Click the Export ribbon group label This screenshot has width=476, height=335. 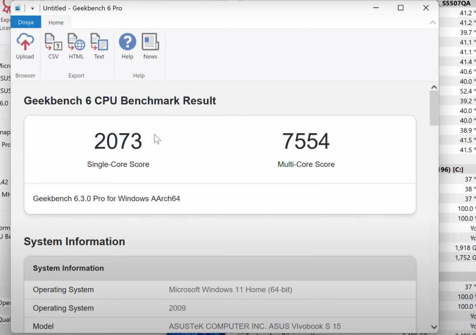(76, 75)
